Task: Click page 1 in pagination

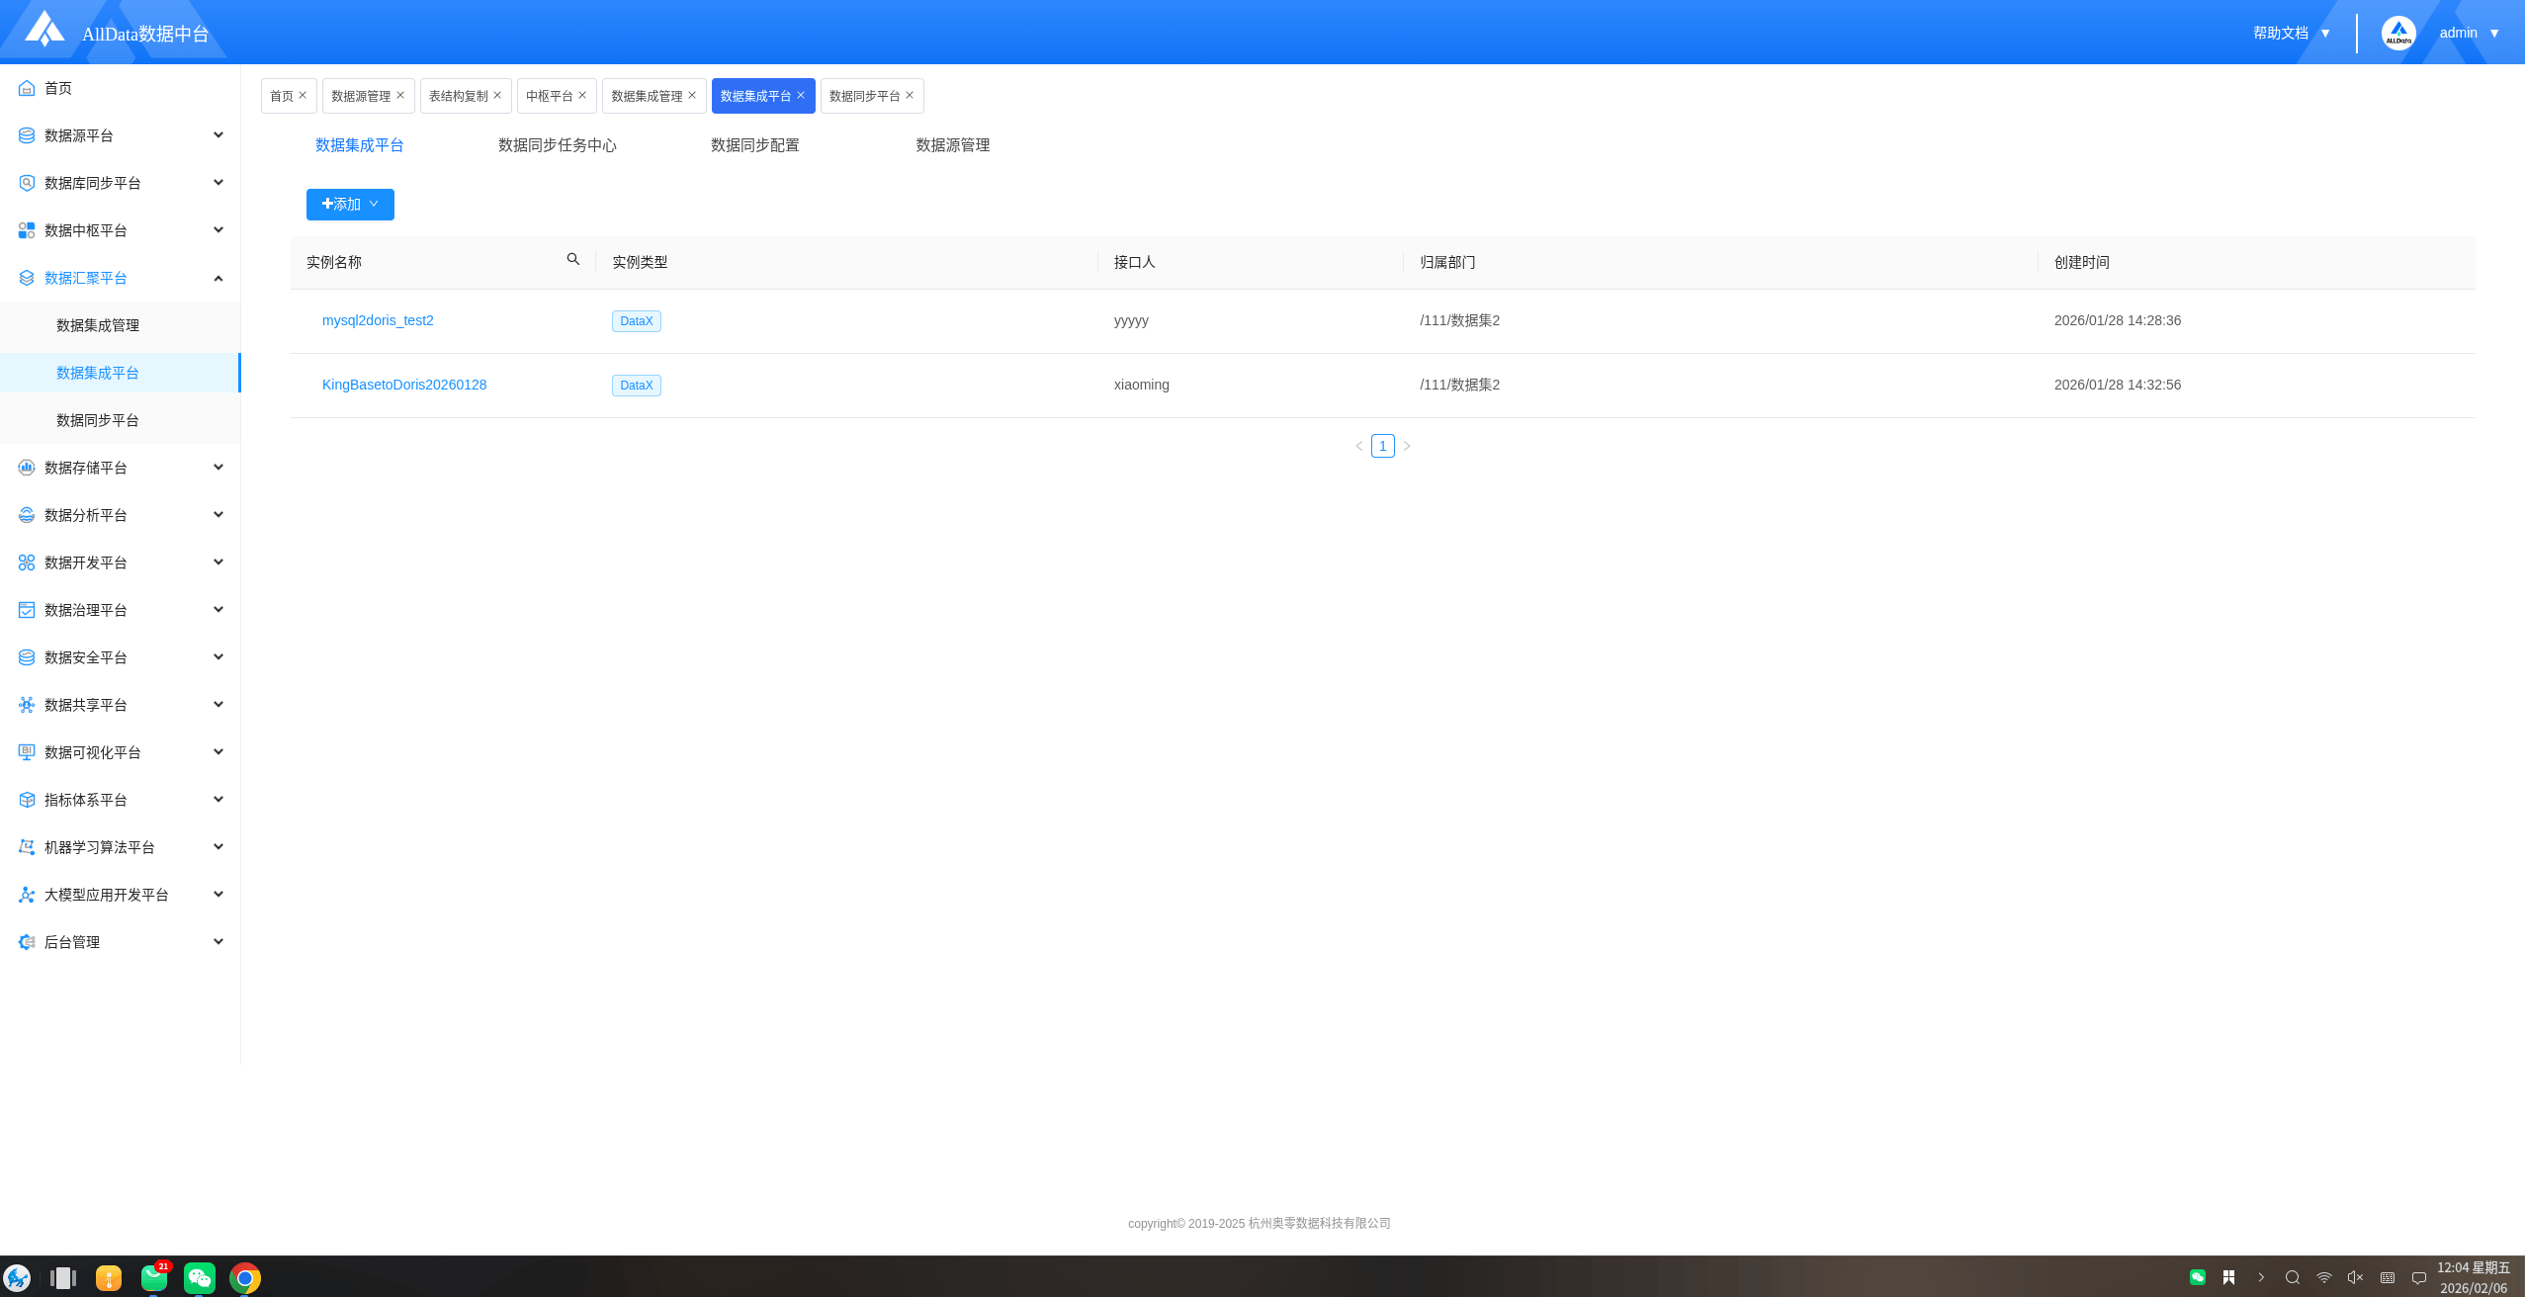Action: (x=1382, y=446)
